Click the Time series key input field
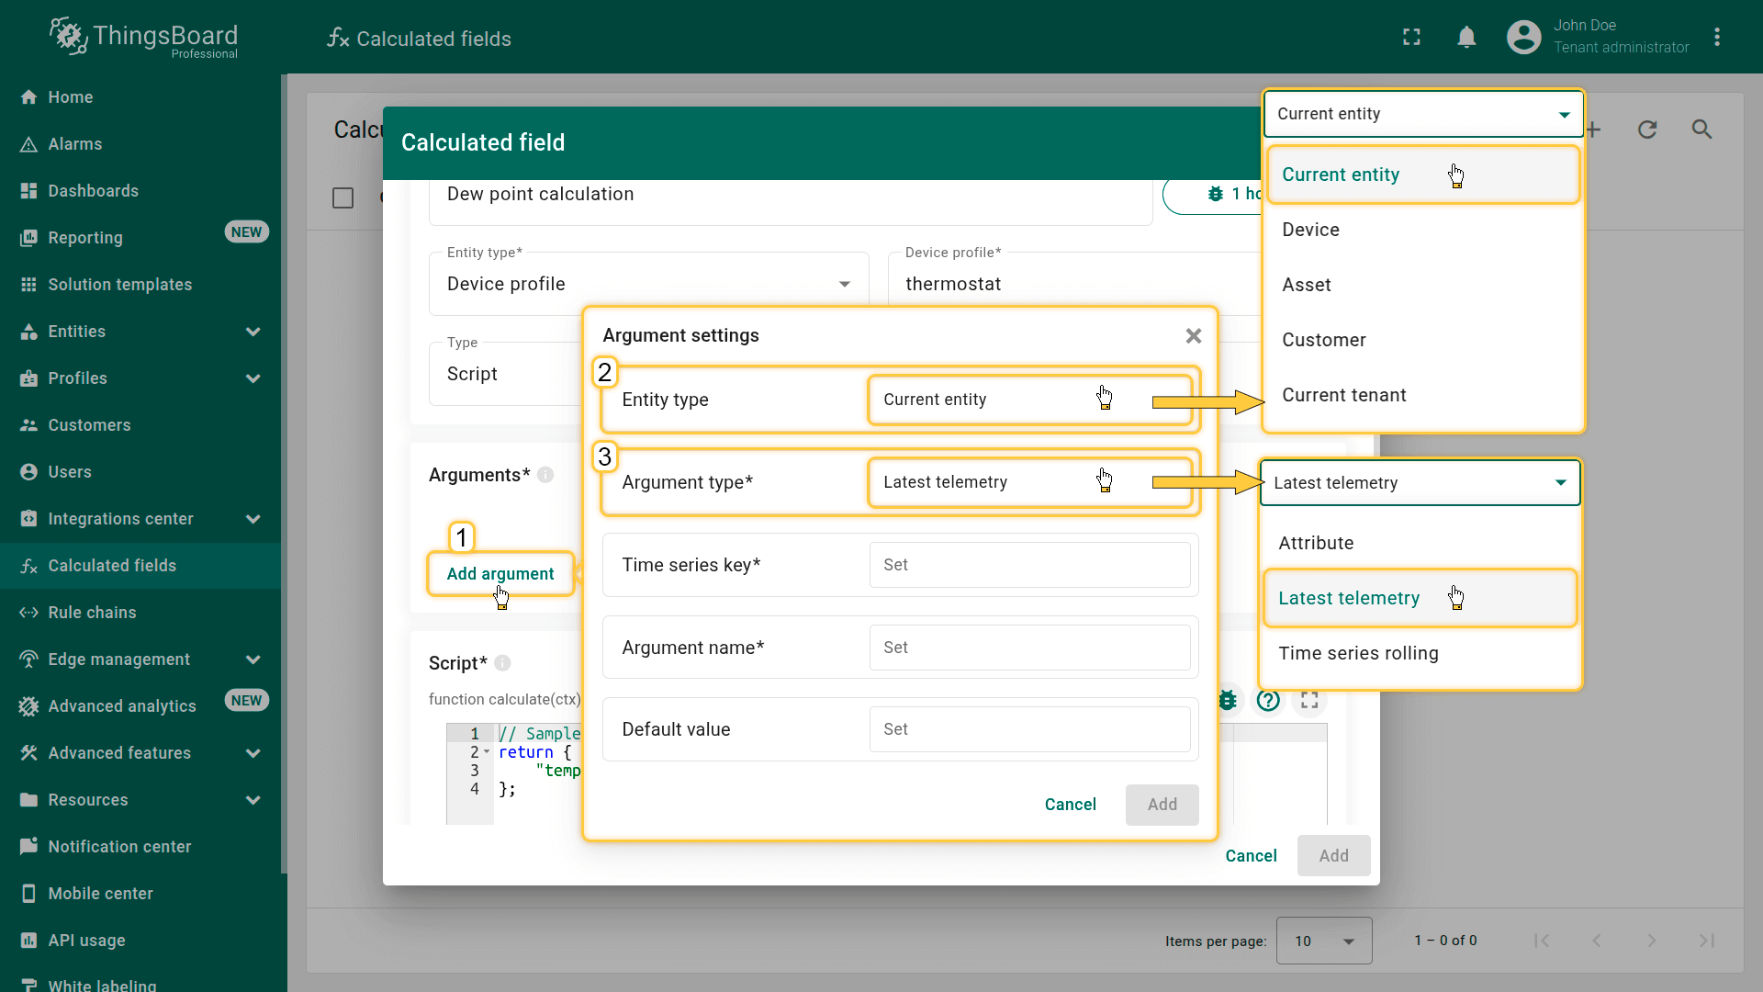The width and height of the screenshot is (1763, 992). pyautogui.click(x=1028, y=565)
